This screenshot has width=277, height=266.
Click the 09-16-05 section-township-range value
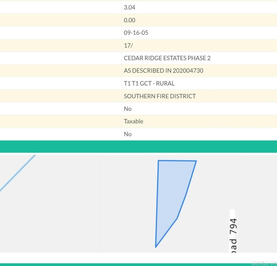coord(136,33)
